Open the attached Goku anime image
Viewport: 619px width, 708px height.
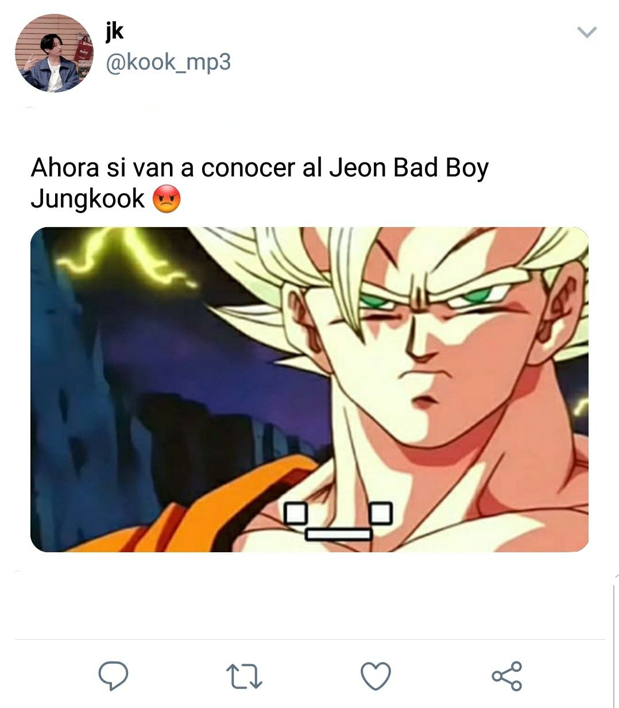[x=309, y=389]
